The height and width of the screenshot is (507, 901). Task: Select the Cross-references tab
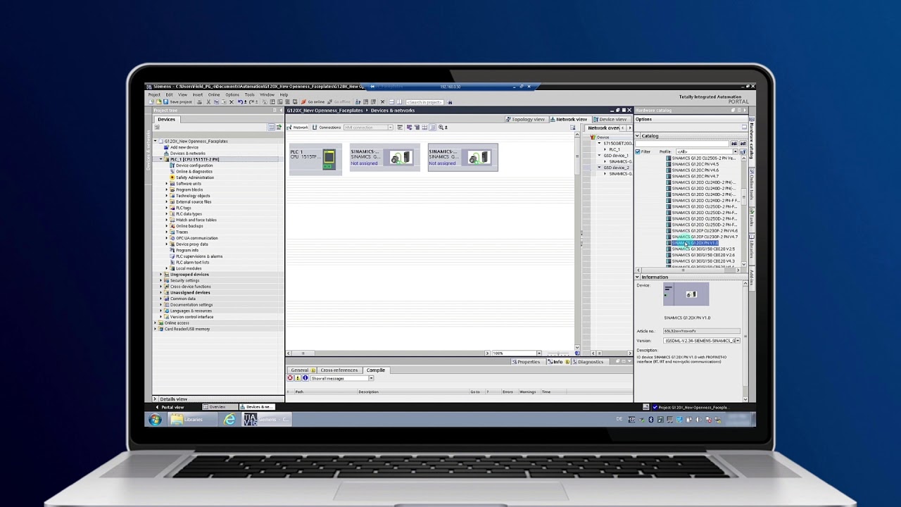pos(339,370)
